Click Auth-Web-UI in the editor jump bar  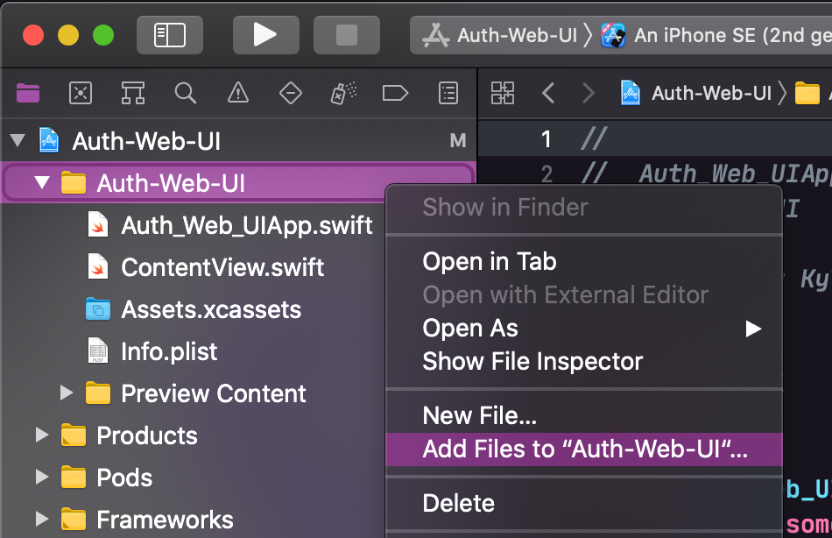[711, 93]
